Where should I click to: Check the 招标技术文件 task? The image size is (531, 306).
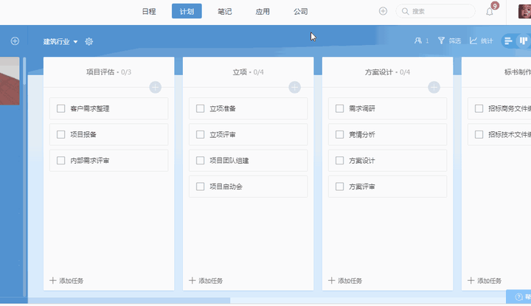479,134
